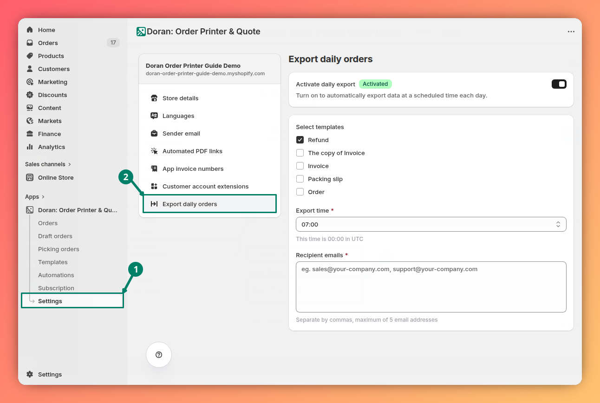Viewport: 600px width, 403px height.
Task: Select Export daily orders menu item
Action: (210, 204)
